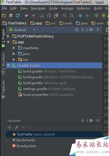Image resolution: width=109 pixels, height=156 pixels.
Task: Click the Cut scissors icon
Action: (x=42, y=16)
